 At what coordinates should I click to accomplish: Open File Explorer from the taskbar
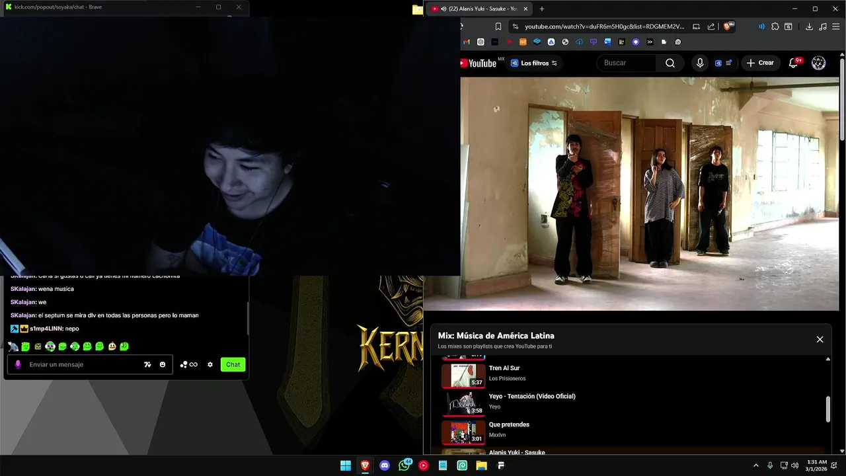click(482, 465)
